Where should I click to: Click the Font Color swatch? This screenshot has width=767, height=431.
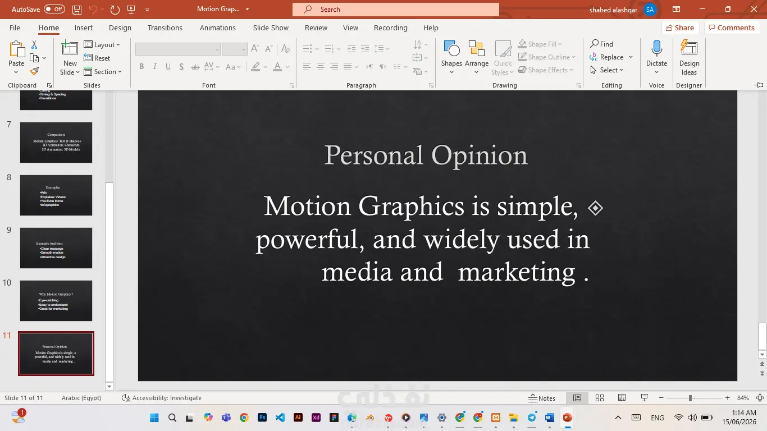(277, 67)
